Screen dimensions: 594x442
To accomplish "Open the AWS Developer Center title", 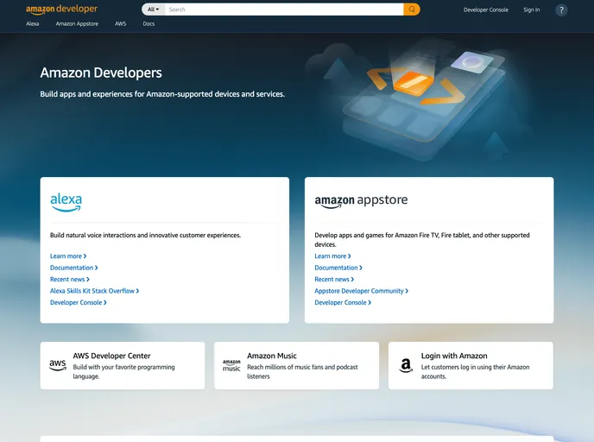I will (111, 356).
